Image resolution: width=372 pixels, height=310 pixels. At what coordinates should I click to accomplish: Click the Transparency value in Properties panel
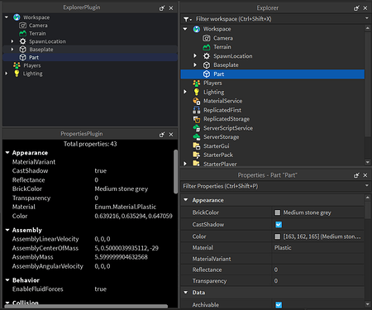pyautogui.click(x=318, y=281)
